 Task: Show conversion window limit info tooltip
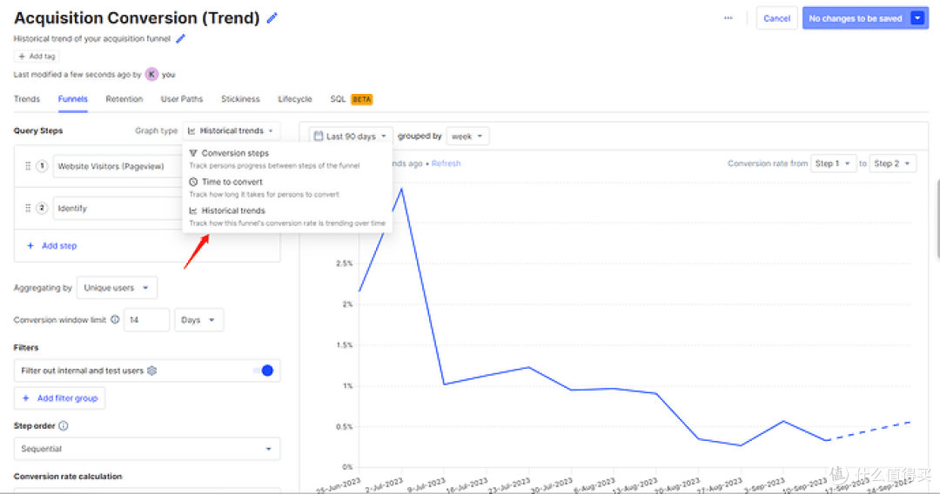point(115,320)
